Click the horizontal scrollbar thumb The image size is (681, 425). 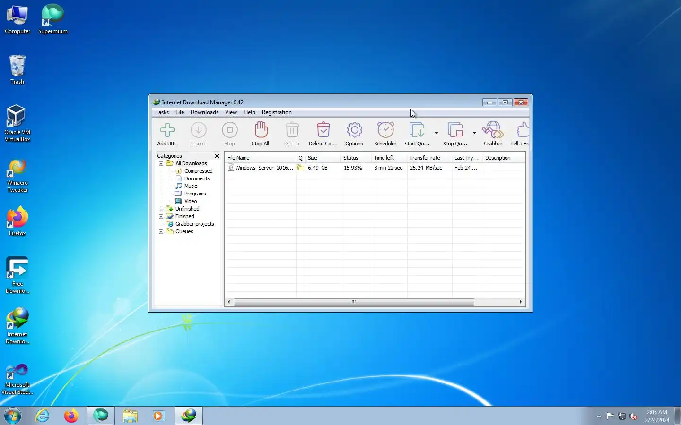click(354, 302)
